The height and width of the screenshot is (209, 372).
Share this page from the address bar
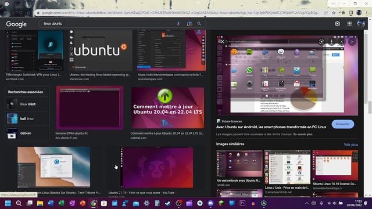(326, 13)
